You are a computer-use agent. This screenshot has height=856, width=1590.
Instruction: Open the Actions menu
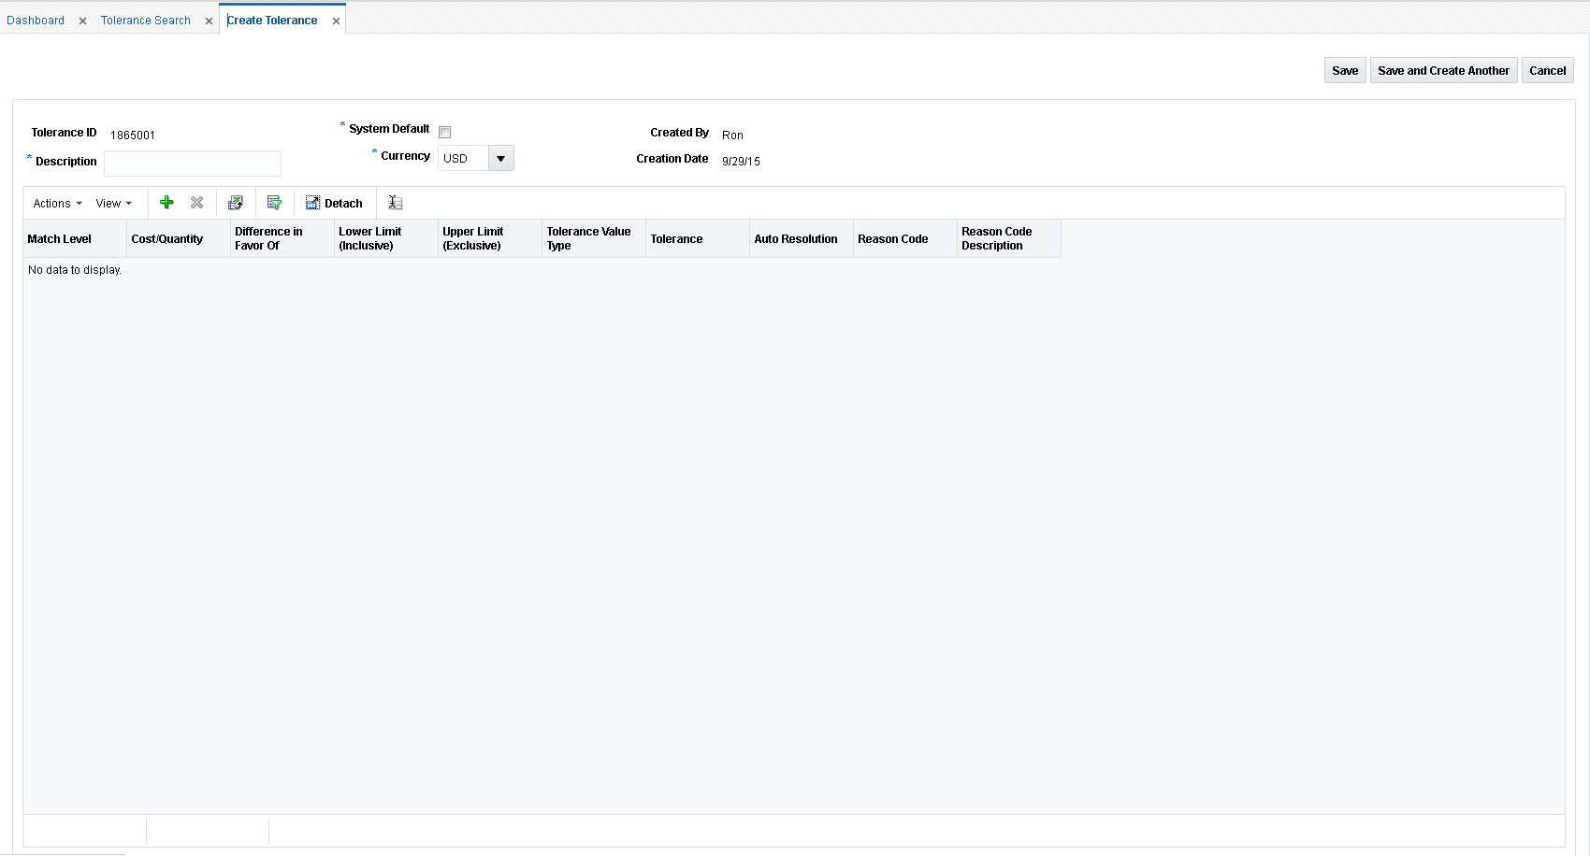(57, 204)
